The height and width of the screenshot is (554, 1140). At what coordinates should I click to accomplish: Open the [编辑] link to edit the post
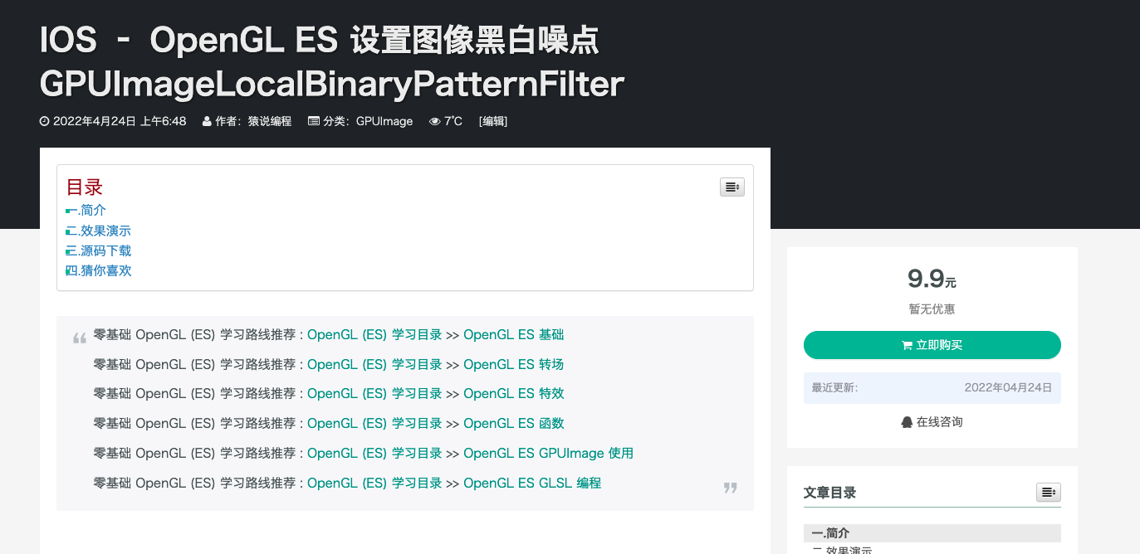click(492, 121)
